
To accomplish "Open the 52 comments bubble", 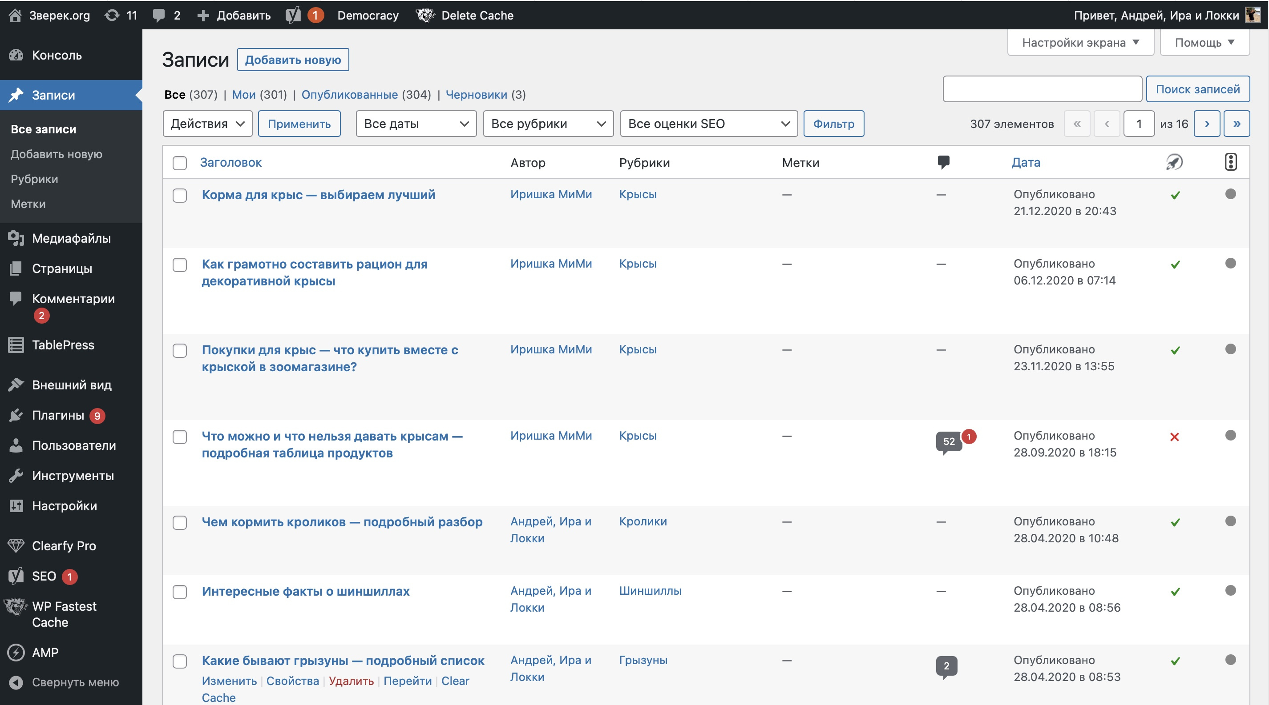I will pos(948,441).
